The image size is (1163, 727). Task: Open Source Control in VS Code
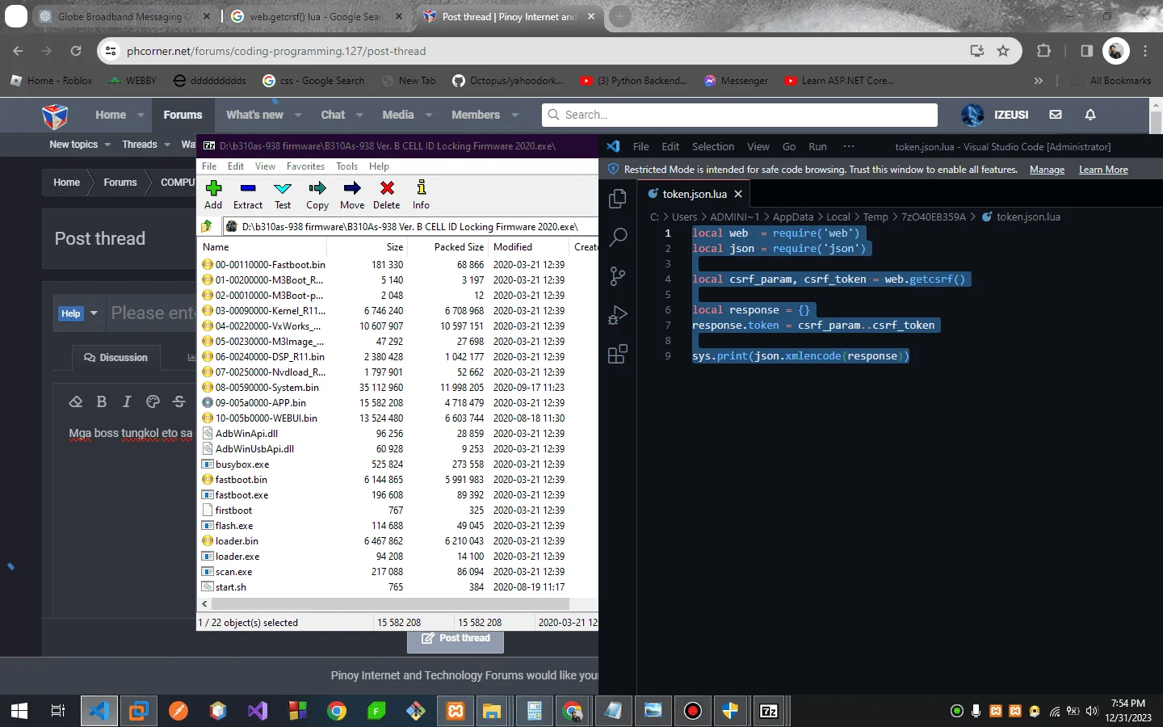tap(618, 276)
